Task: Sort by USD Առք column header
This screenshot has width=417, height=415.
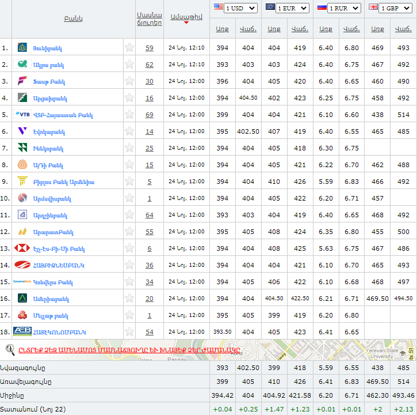Action: [223, 29]
